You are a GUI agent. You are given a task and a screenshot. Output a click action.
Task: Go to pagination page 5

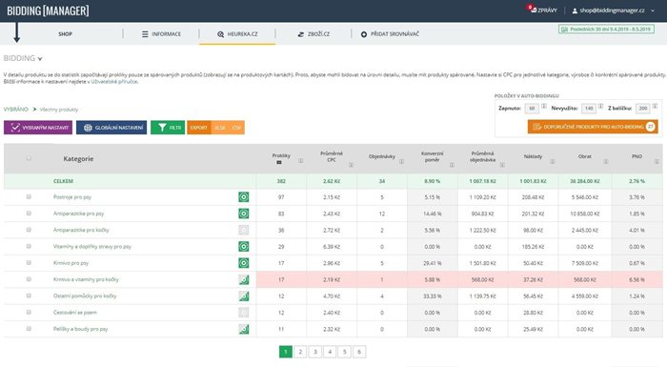tap(345, 352)
